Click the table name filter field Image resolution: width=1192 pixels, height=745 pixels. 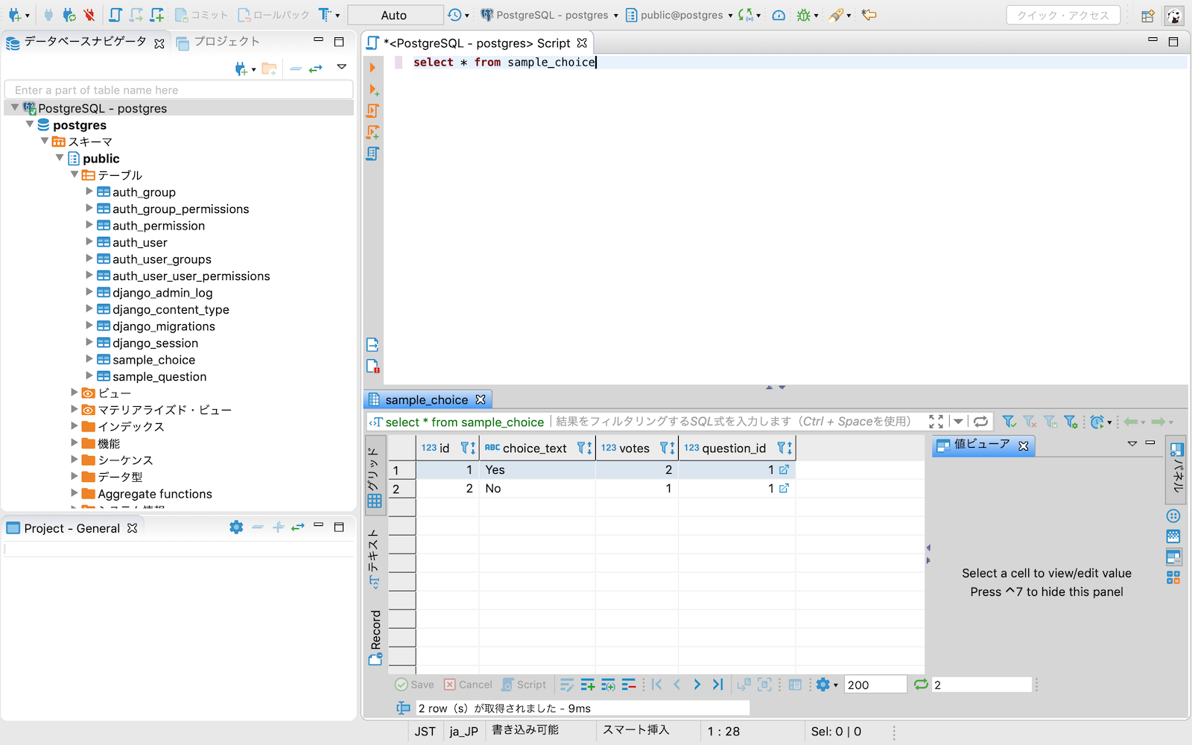[x=179, y=89]
